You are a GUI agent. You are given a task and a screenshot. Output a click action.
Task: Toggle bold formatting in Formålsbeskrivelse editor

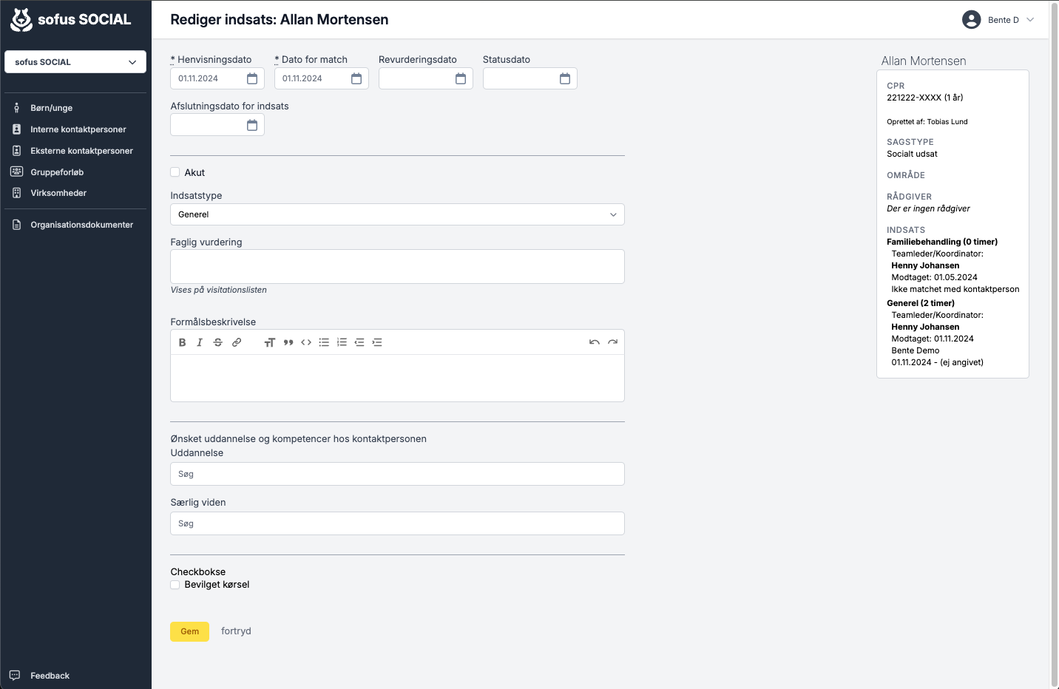182,342
